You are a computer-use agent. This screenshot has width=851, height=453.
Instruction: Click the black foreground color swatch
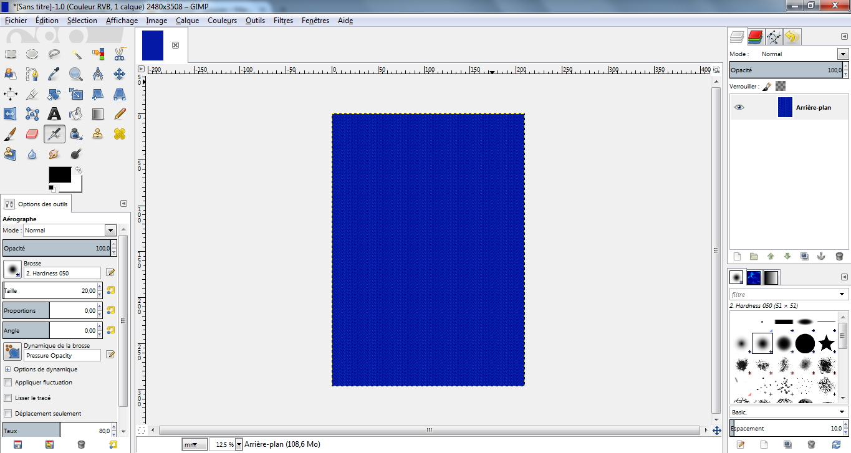(60, 174)
